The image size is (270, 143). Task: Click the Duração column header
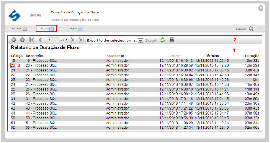pos(252,56)
